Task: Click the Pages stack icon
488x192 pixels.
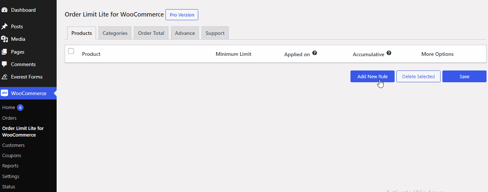Action: pyautogui.click(x=4, y=52)
